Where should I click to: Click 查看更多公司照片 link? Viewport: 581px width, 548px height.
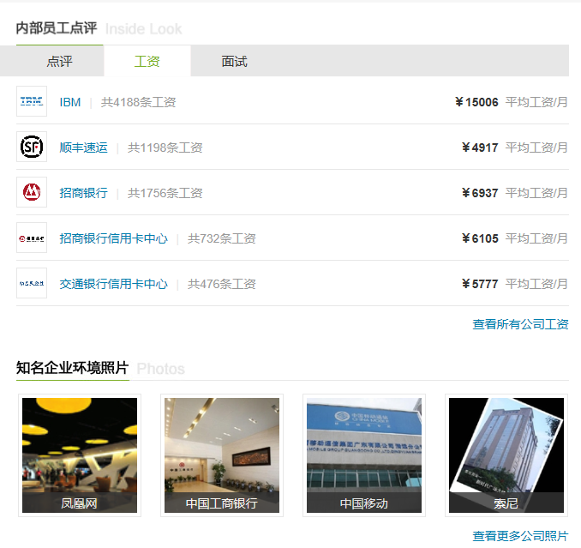520,536
